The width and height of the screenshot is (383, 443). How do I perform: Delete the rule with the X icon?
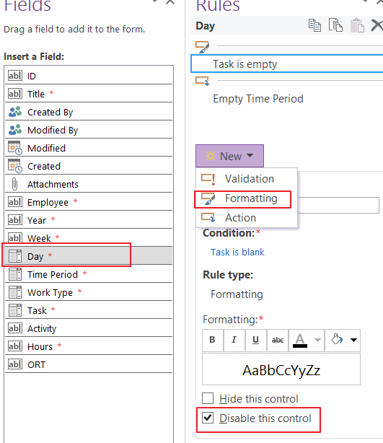pyautogui.click(x=377, y=25)
